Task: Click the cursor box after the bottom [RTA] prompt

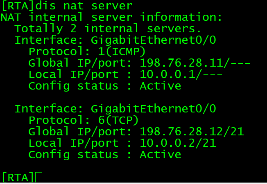Action: pyautogui.click(x=39, y=177)
